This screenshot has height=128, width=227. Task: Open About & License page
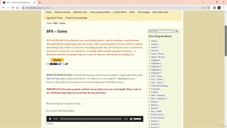click(62, 12)
